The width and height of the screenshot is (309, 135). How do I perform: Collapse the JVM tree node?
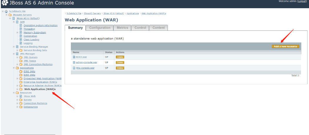(x=14, y=22)
